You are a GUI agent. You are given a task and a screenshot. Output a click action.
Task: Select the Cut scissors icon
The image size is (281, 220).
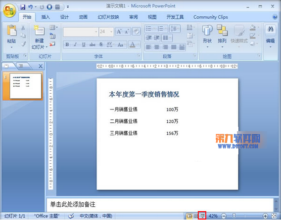pyautogui.click(x=23, y=28)
